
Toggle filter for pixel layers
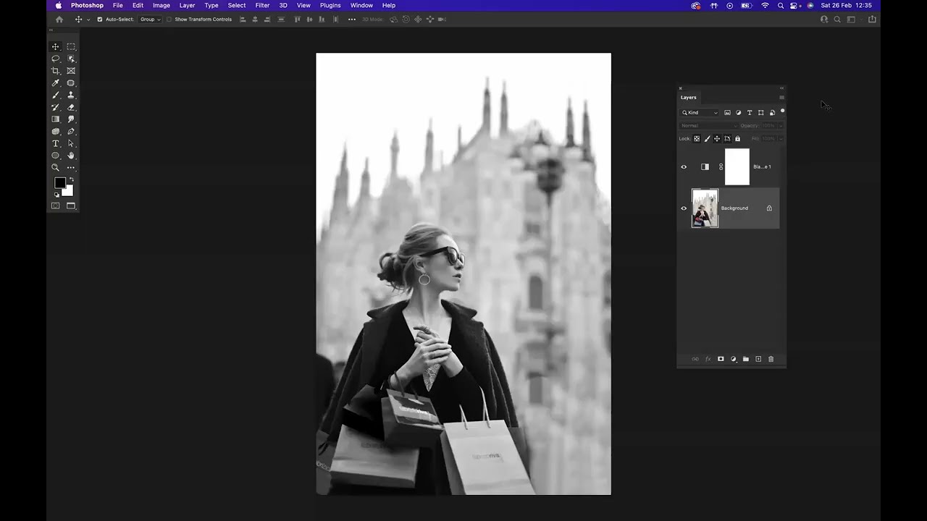pyautogui.click(x=727, y=113)
